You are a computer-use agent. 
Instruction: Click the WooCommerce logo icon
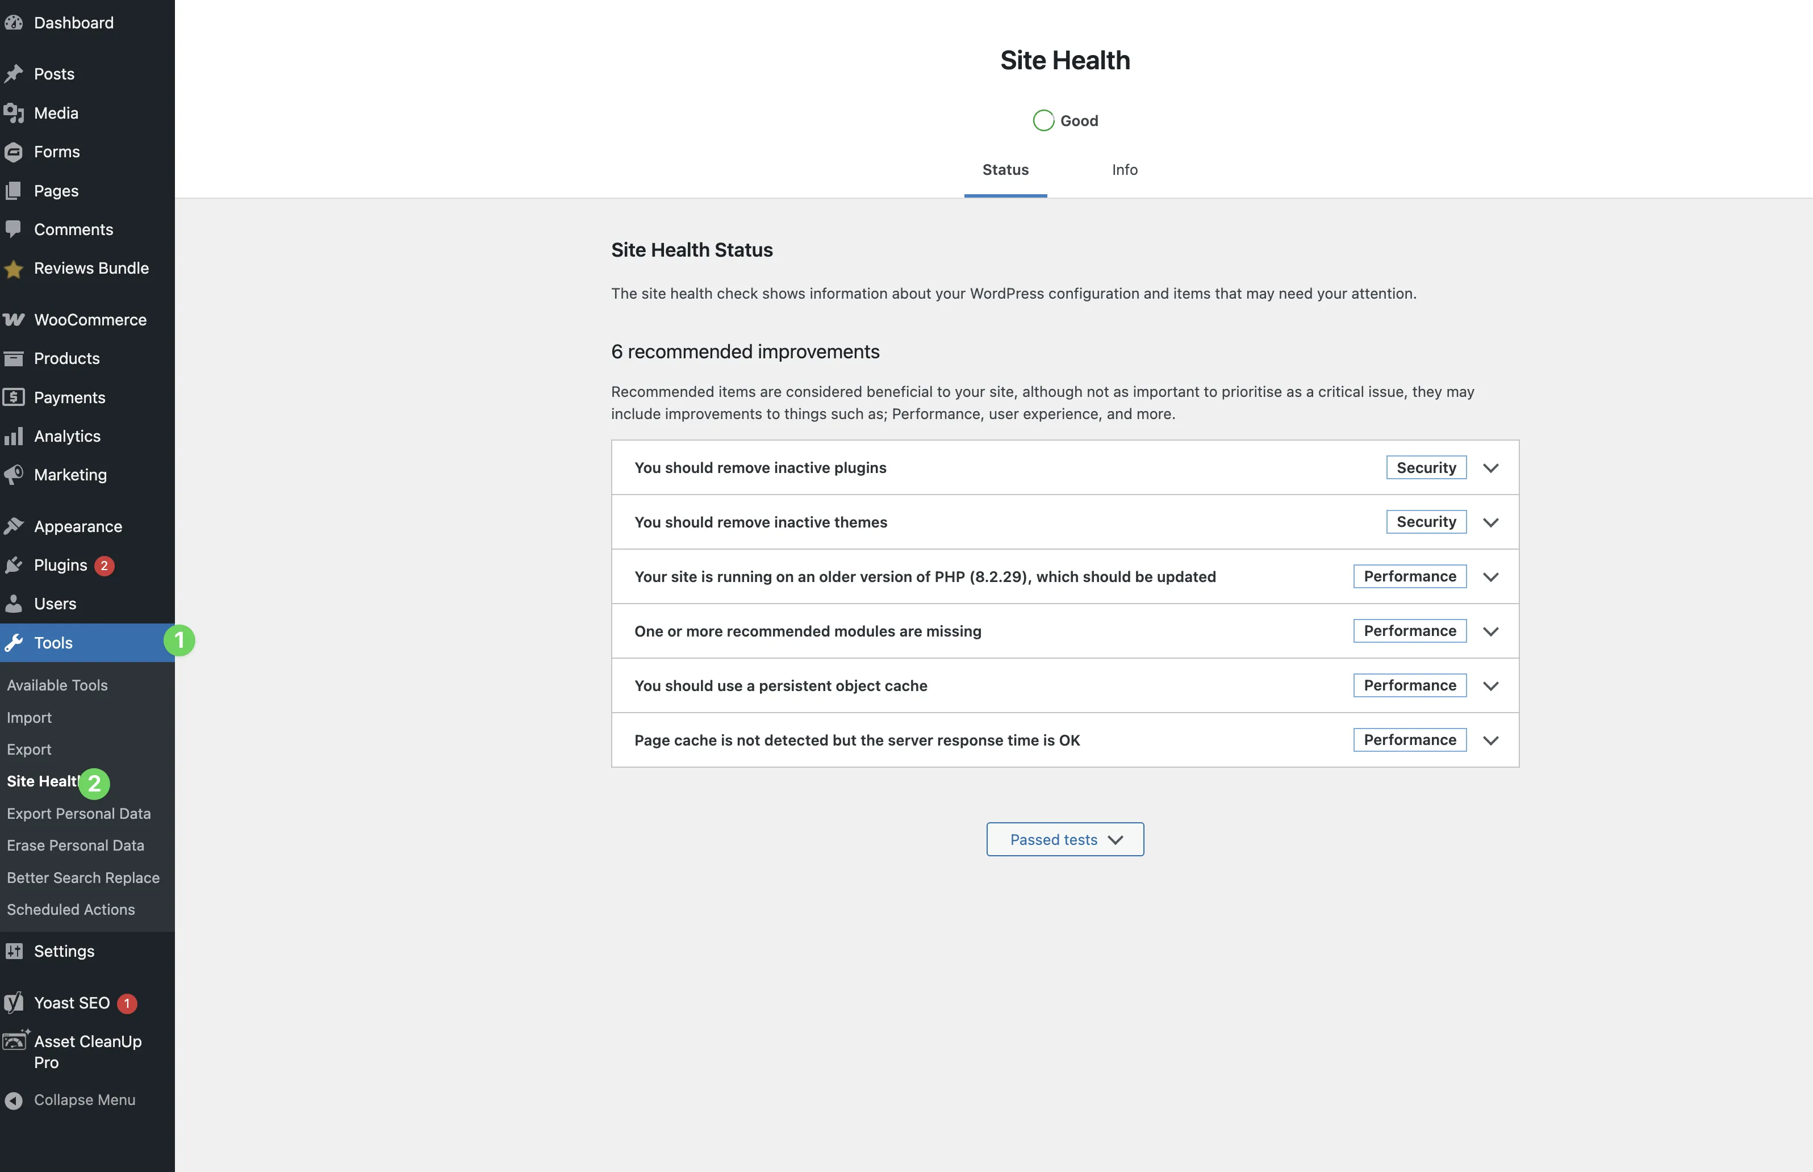[14, 320]
